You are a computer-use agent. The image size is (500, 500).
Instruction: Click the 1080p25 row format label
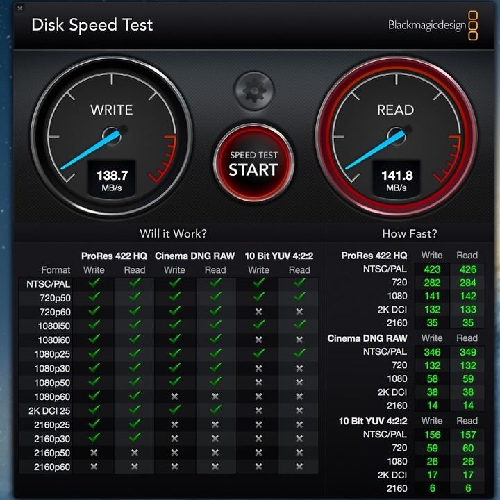(52, 354)
